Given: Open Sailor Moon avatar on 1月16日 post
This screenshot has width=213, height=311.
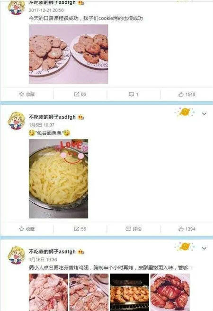Looking at the screenshot, I should tap(17, 255).
